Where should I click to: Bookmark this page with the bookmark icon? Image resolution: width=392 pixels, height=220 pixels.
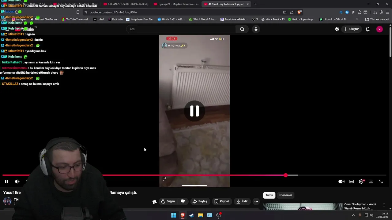pos(78,12)
